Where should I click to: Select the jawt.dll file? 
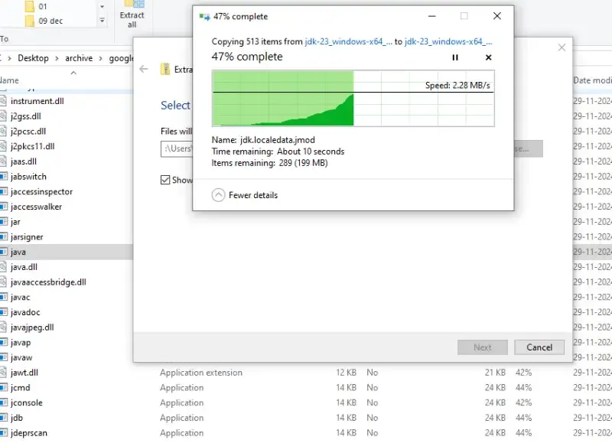pos(24,373)
